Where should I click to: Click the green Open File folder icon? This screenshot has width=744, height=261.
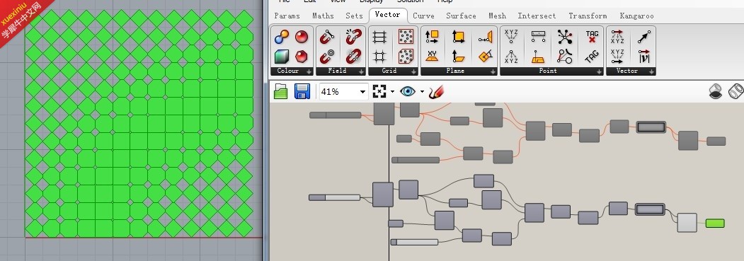(x=281, y=91)
